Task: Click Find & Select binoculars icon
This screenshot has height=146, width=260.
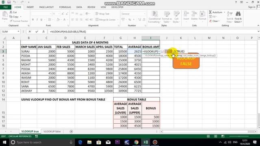Action: [238, 14]
